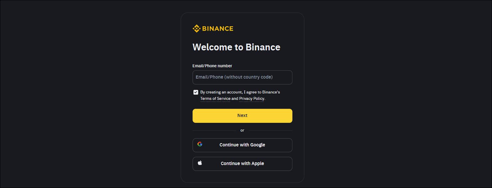The height and width of the screenshot is (188, 492).
Task: Click the "By creating an account" agreement text
Action: [x=221, y=92]
